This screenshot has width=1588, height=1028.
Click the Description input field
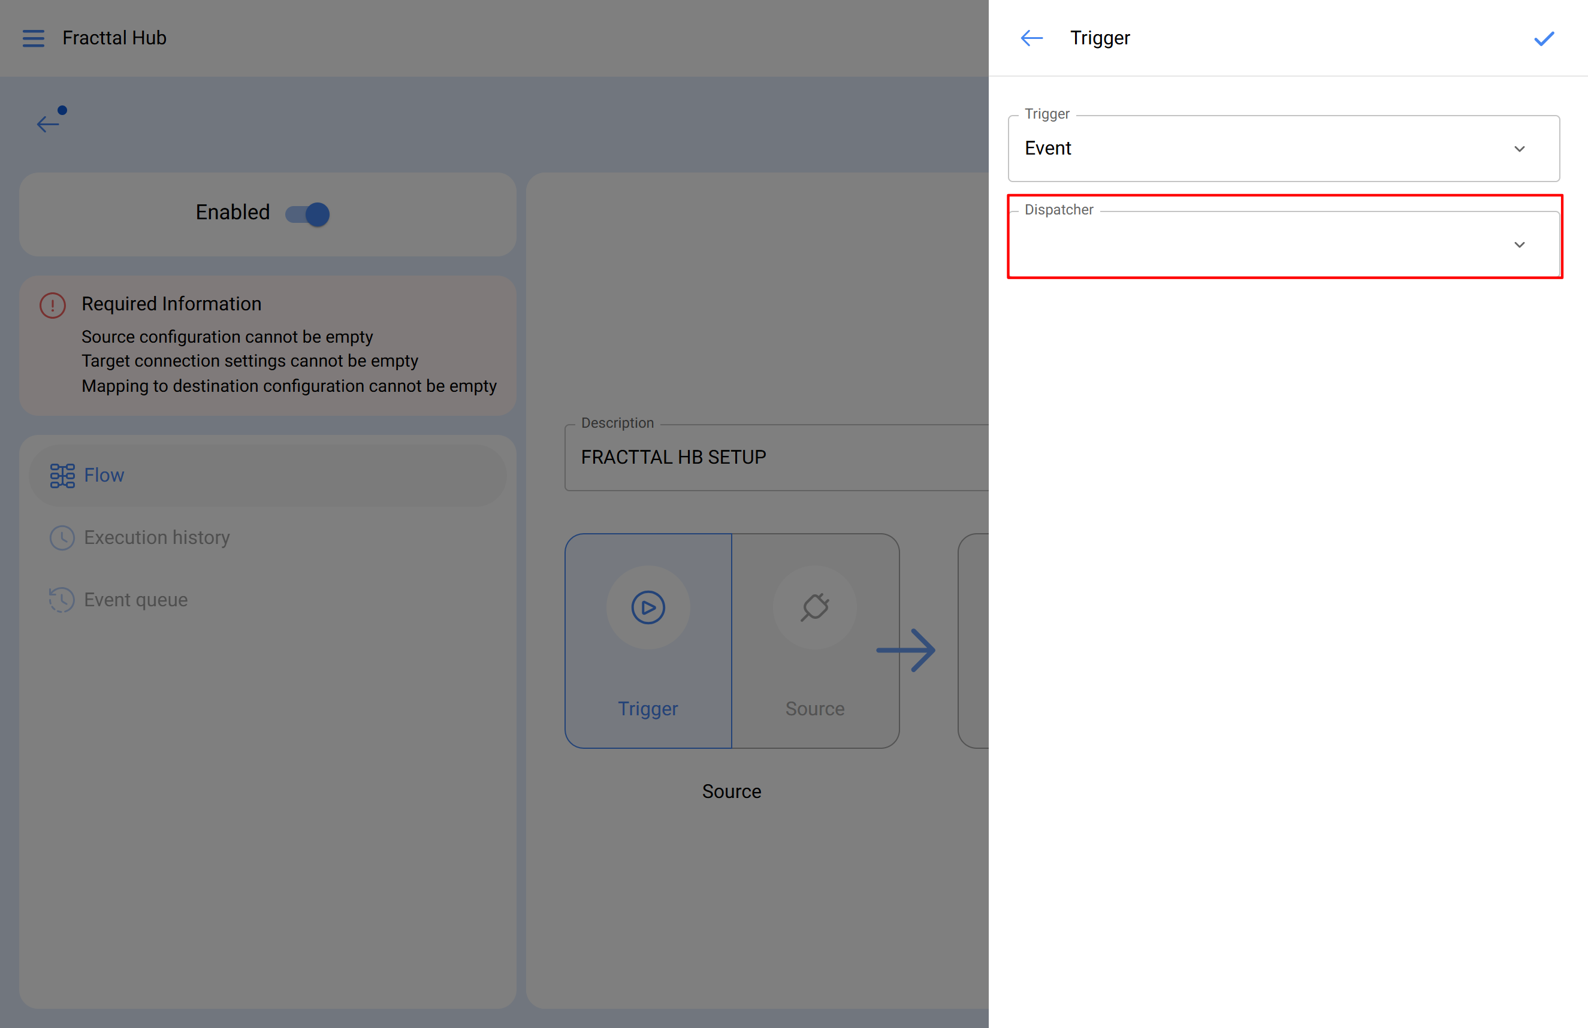point(774,457)
